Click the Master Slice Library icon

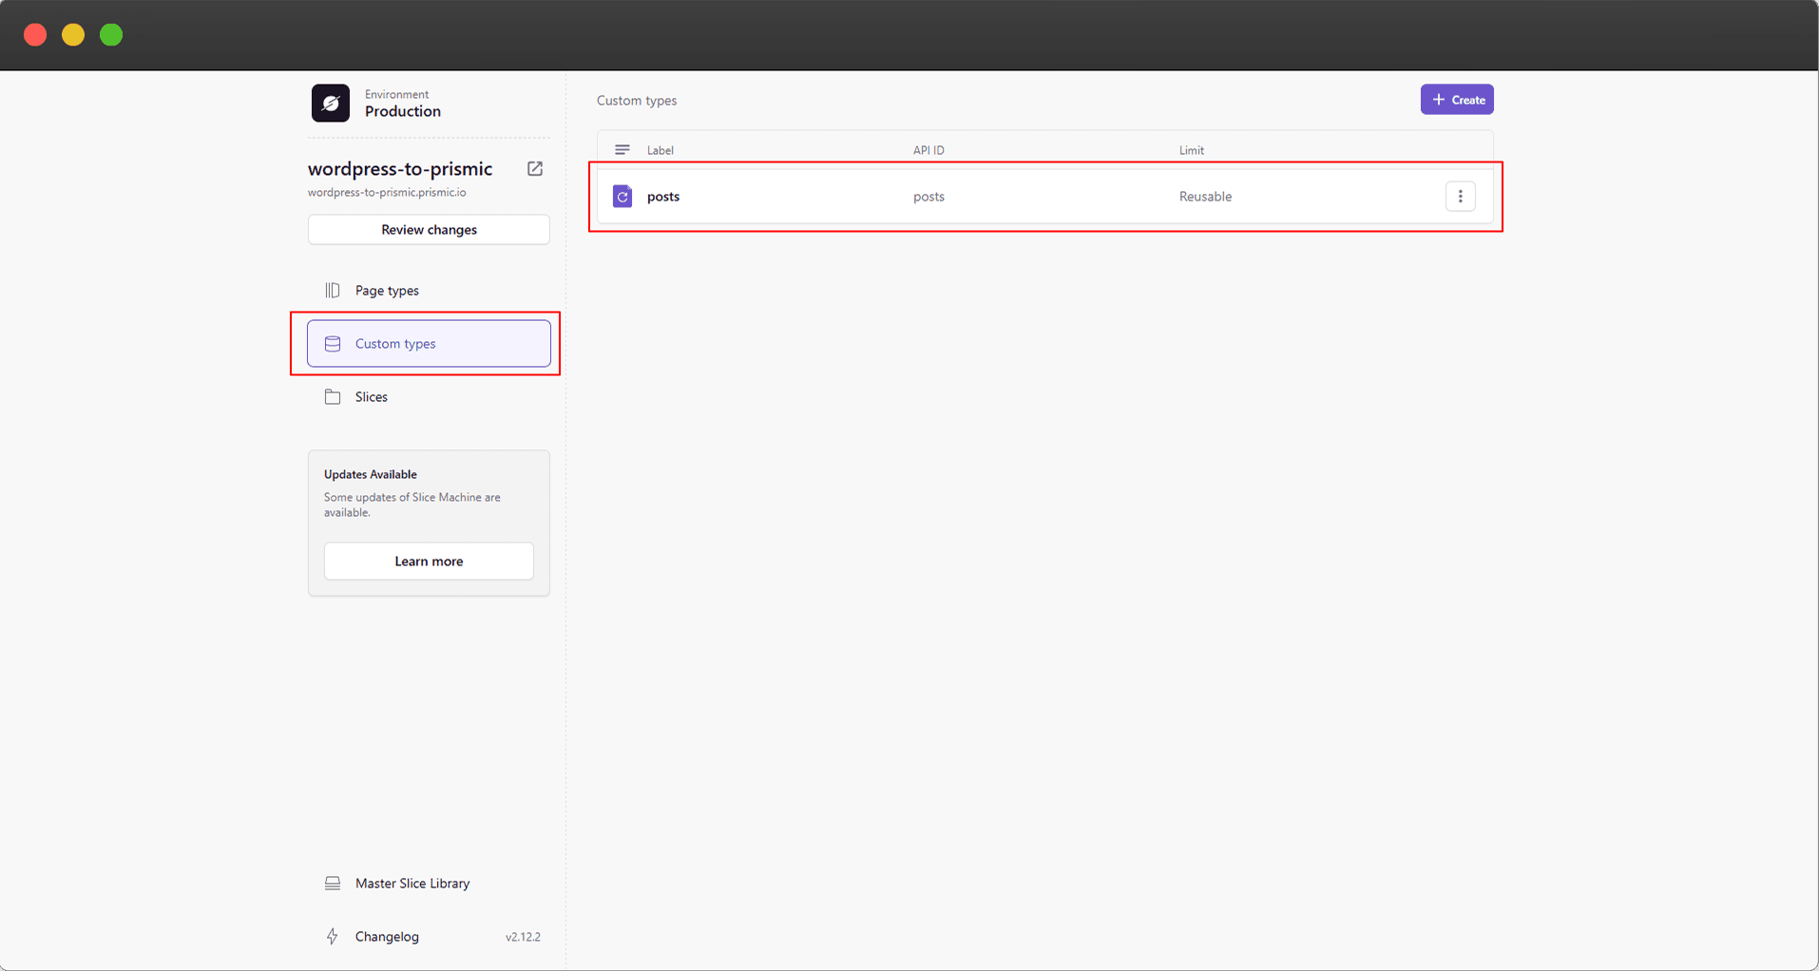coord(333,883)
